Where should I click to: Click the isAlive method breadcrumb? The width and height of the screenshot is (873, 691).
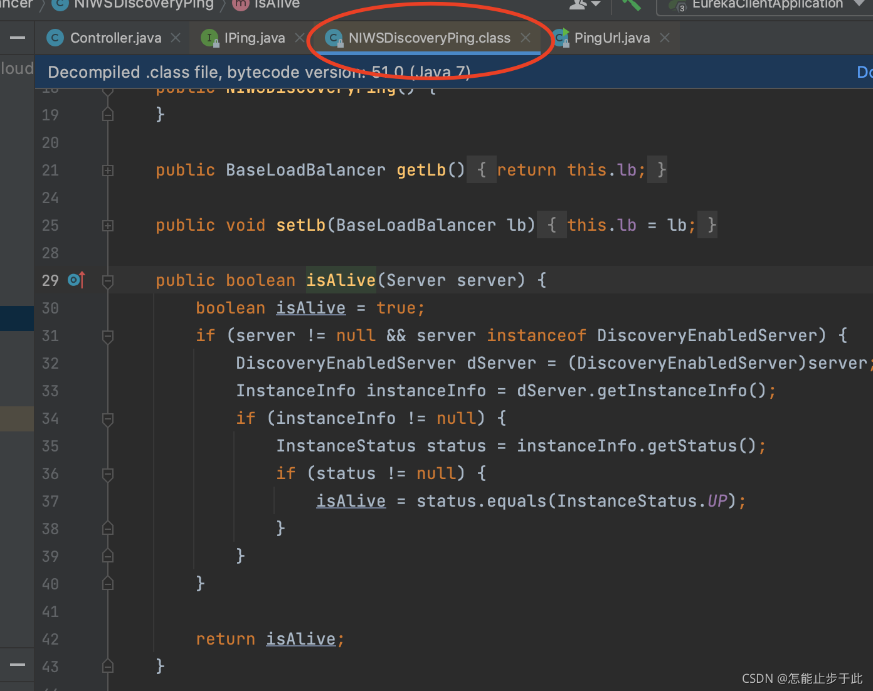tap(277, 4)
